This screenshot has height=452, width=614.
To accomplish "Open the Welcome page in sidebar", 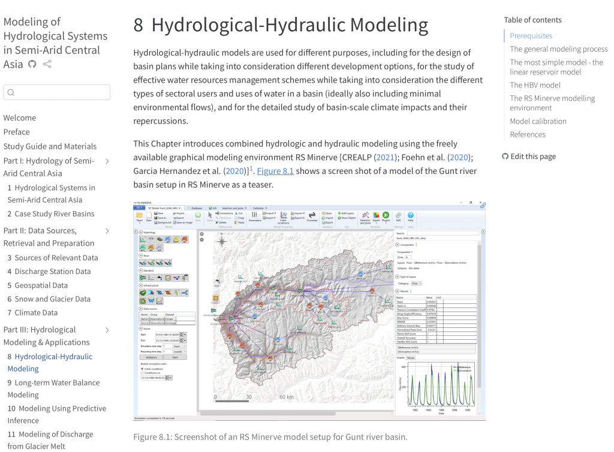I will (20, 117).
